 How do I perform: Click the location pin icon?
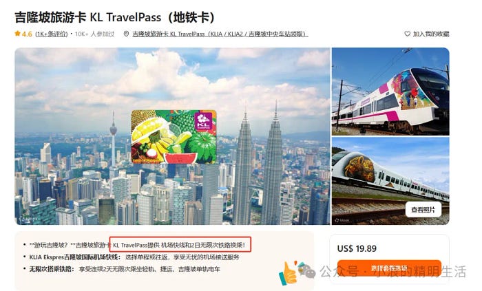(x=126, y=34)
